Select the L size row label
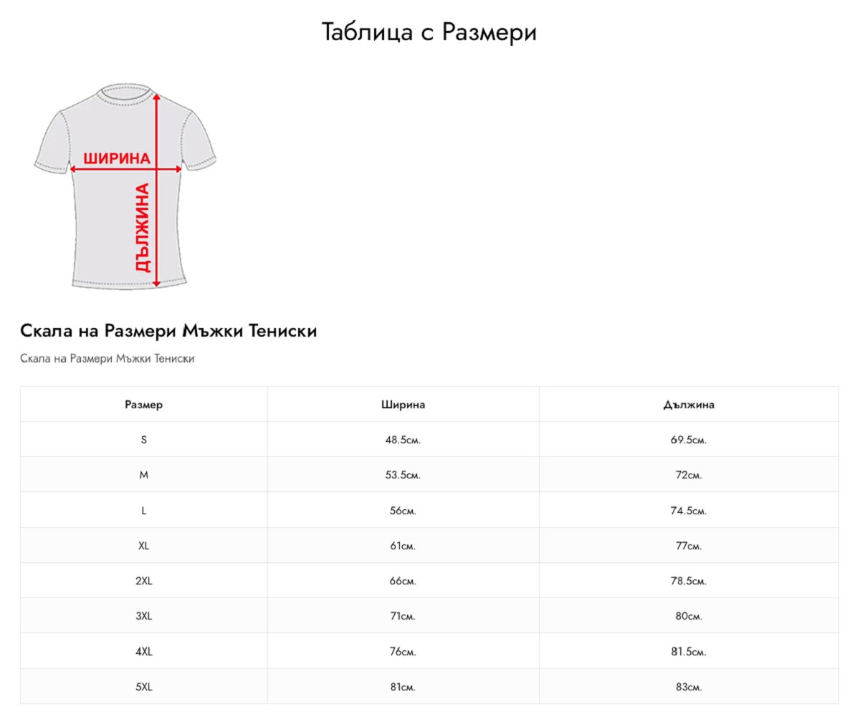The width and height of the screenshot is (860, 722). 143,511
